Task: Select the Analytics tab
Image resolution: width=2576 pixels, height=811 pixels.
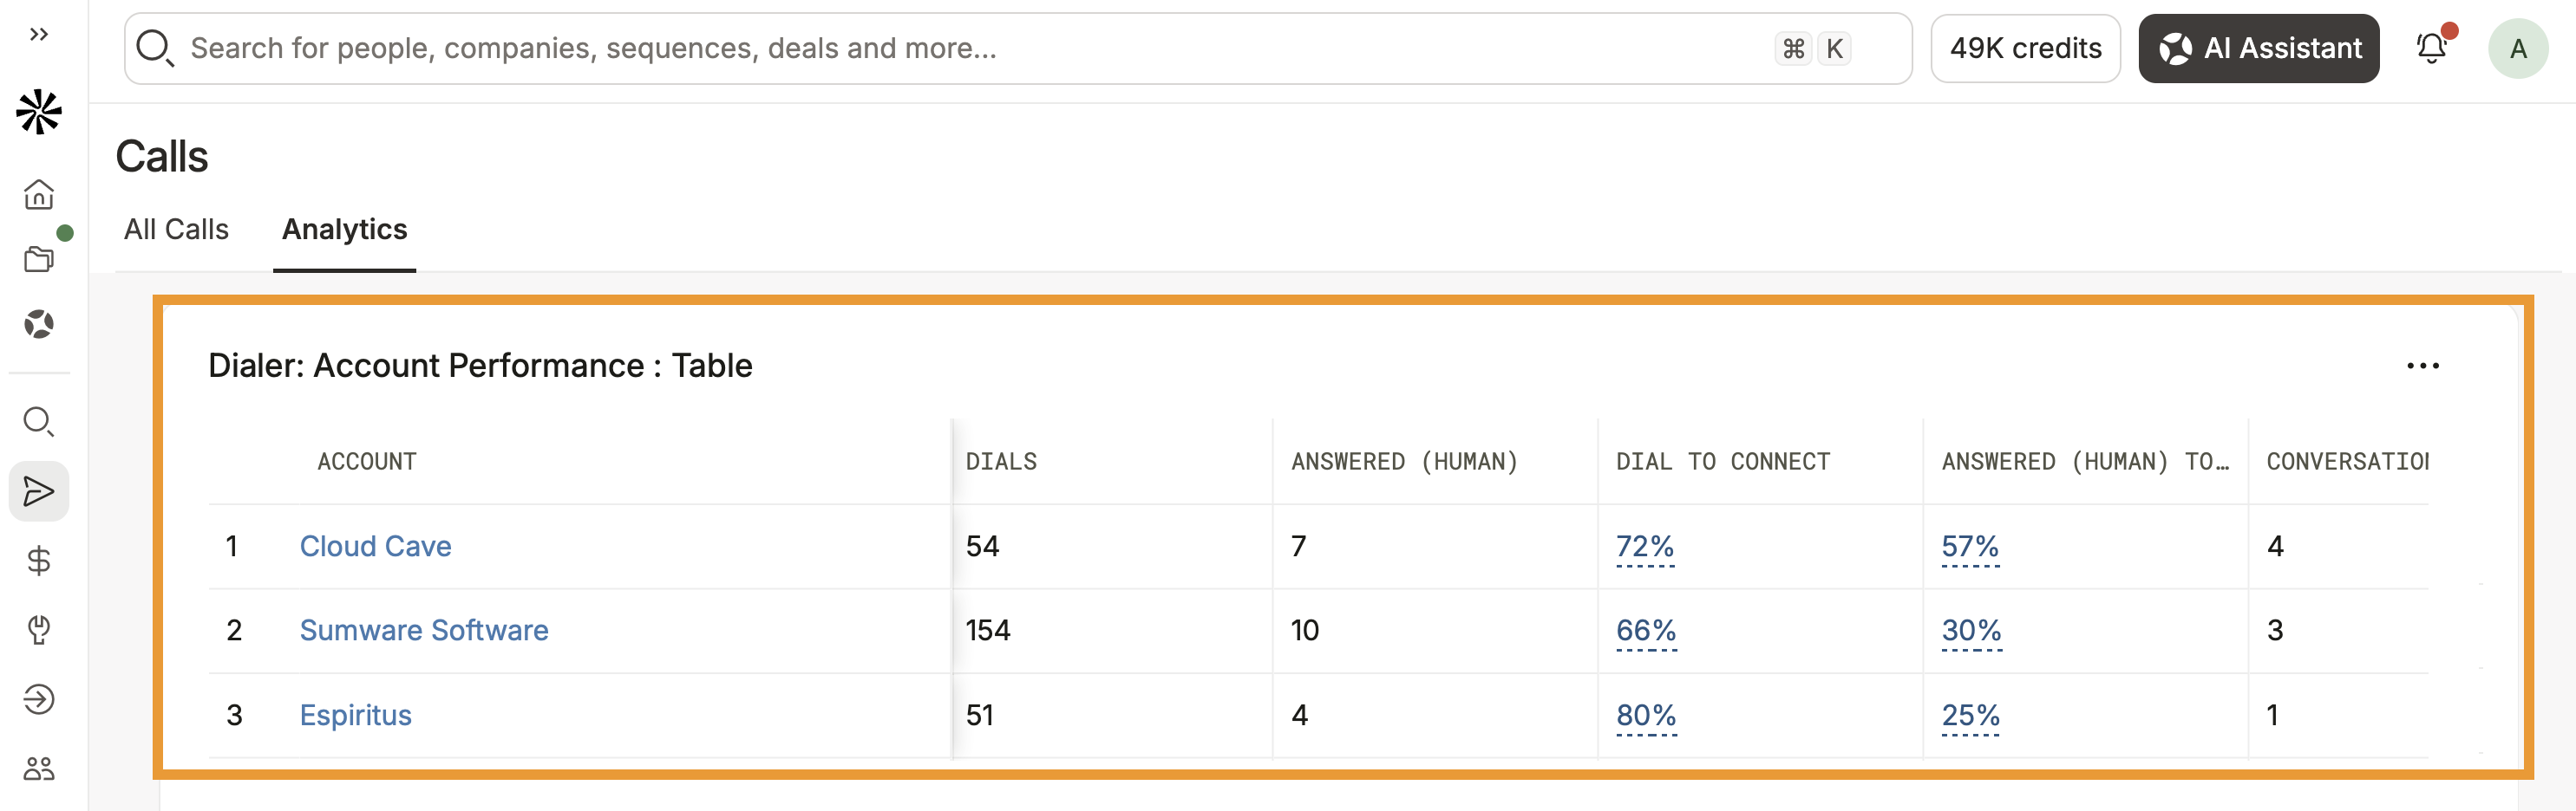Action: [x=345, y=230]
